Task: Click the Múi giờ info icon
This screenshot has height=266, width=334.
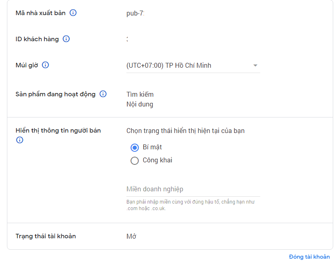Action: (45, 65)
